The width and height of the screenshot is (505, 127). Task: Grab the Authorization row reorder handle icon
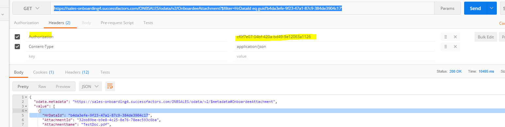[x=445, y=37]
